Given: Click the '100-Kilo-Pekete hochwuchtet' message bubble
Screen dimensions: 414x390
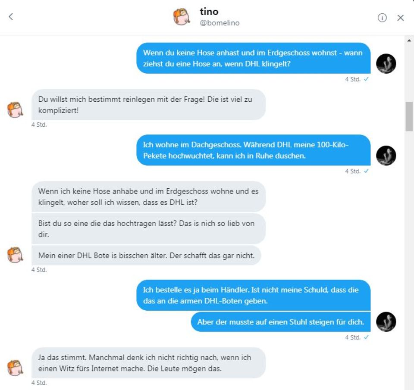Looking at the screenshot, I should coord(253,150).
